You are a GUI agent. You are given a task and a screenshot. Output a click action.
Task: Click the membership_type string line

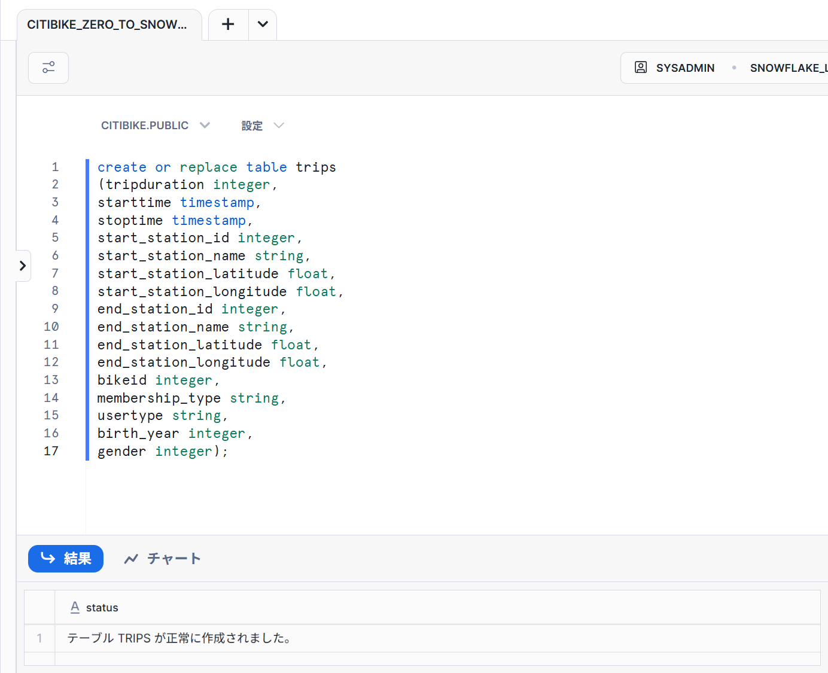point(191,398)
